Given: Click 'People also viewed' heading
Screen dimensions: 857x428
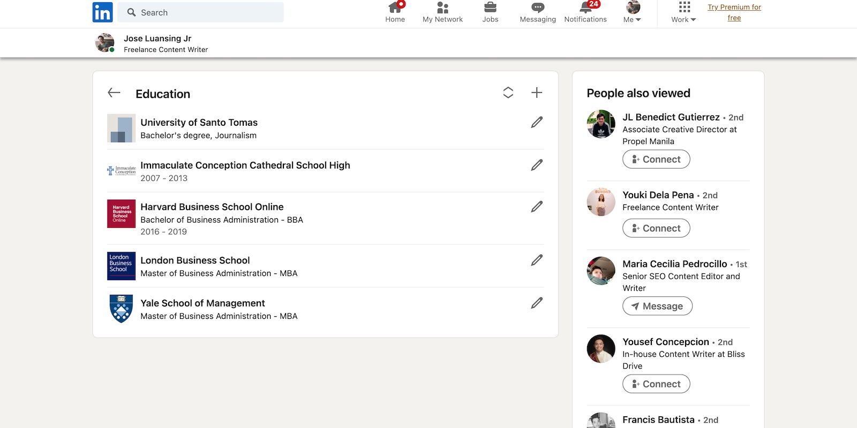Looking at the screenshot, I should coord(638,93).
